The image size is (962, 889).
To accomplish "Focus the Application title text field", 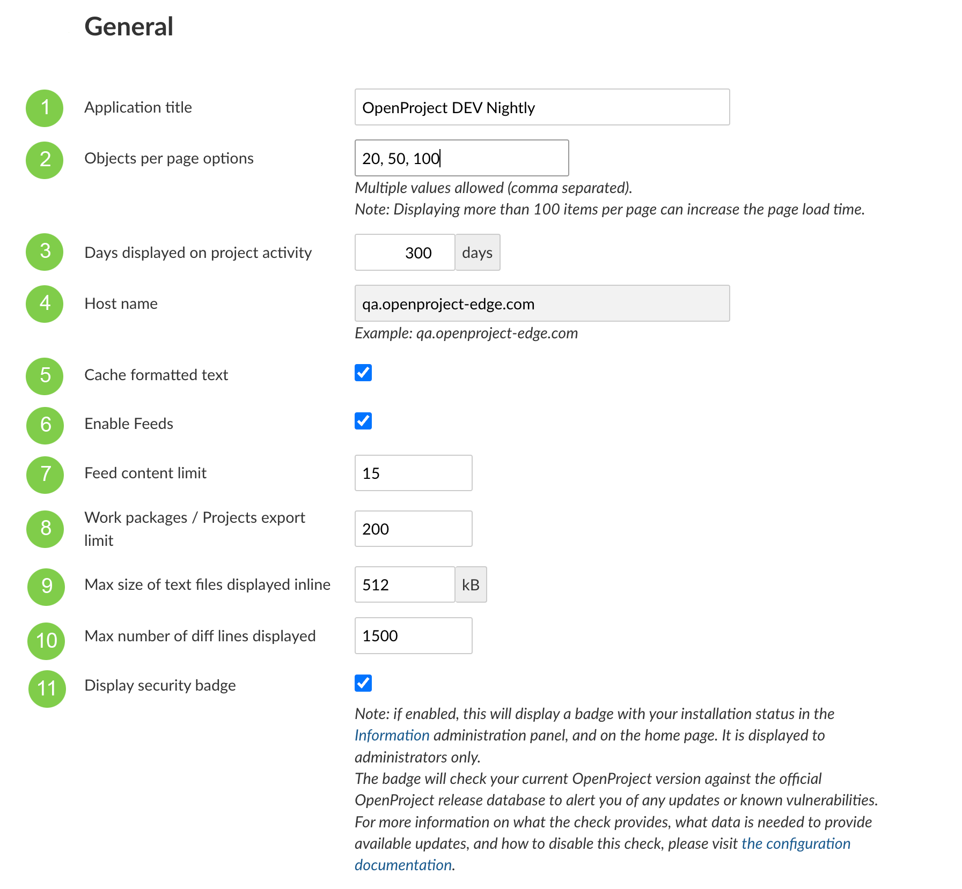I will [x=542, y=107].
